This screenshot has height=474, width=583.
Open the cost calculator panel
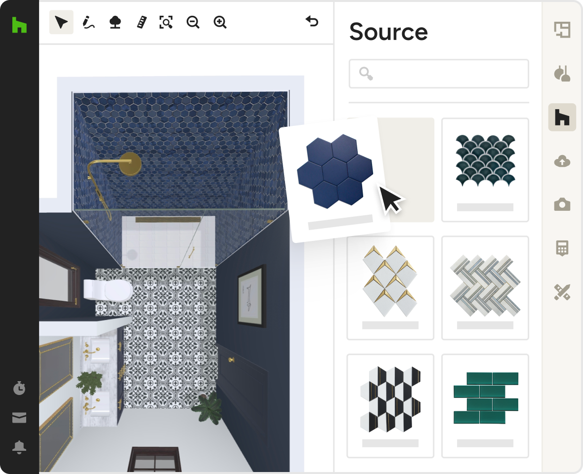(562, 247)
